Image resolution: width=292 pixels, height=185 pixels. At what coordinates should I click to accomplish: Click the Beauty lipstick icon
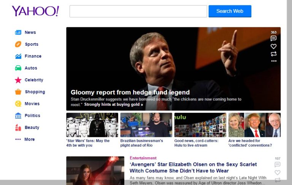(18, 127)
